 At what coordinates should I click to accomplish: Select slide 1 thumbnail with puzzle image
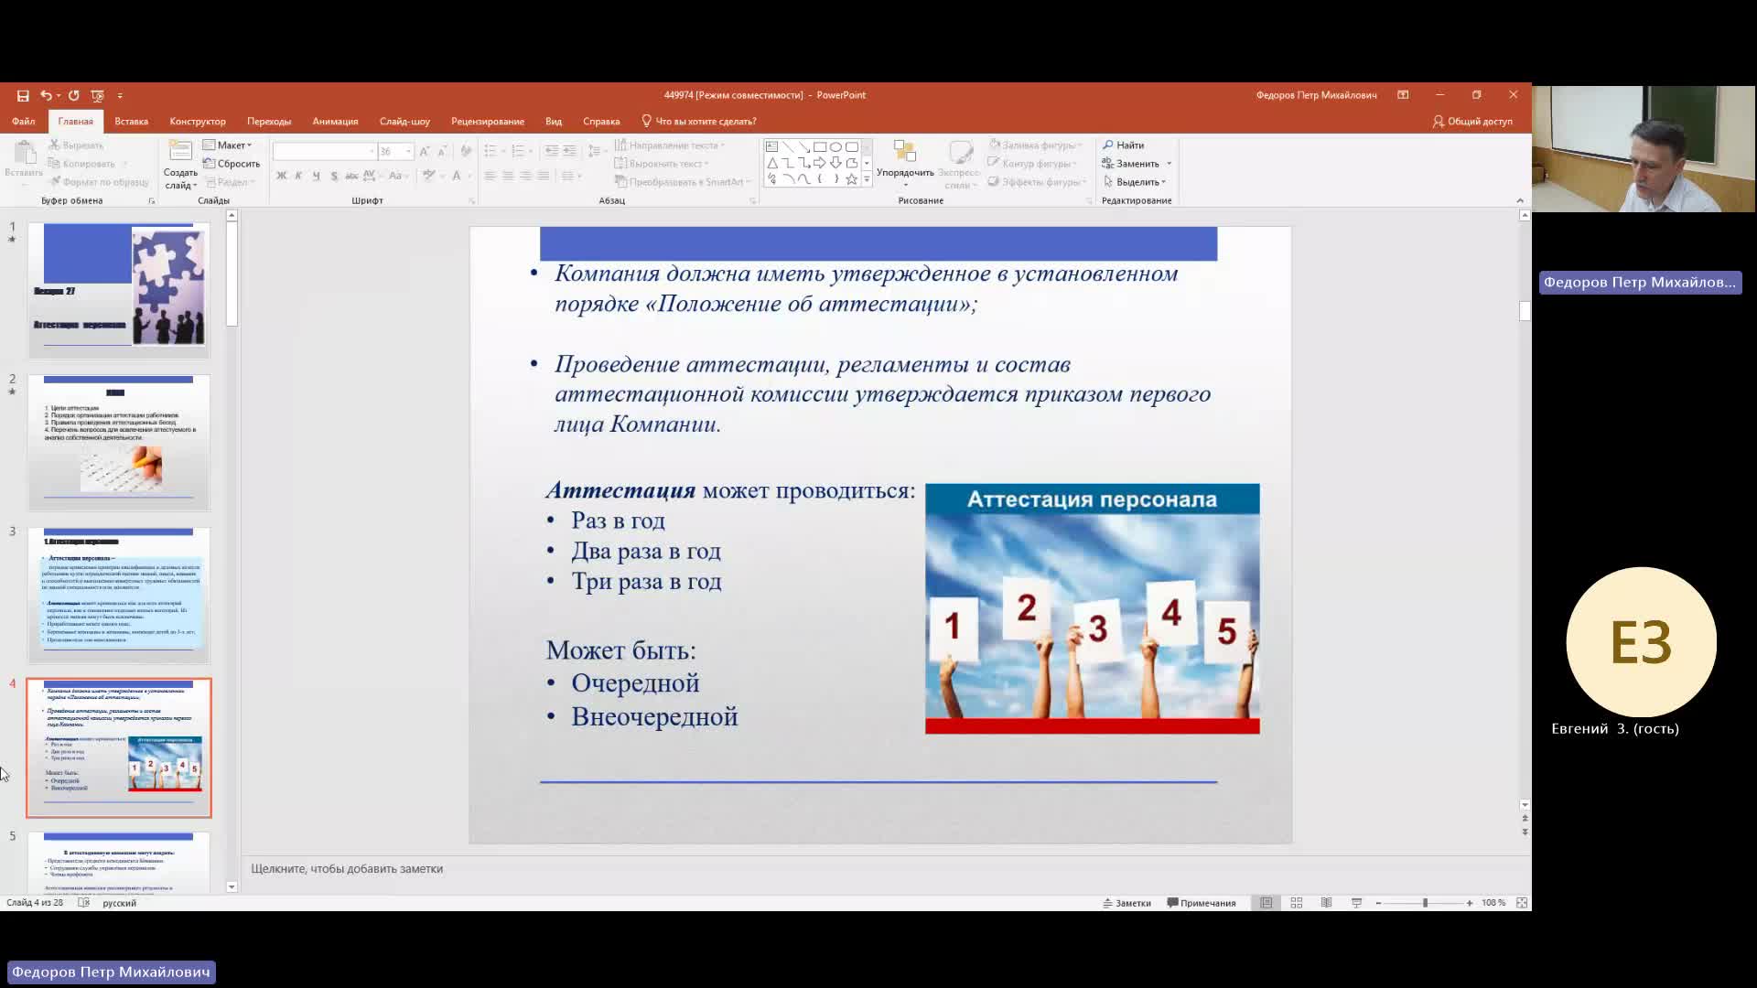point(119,289)
